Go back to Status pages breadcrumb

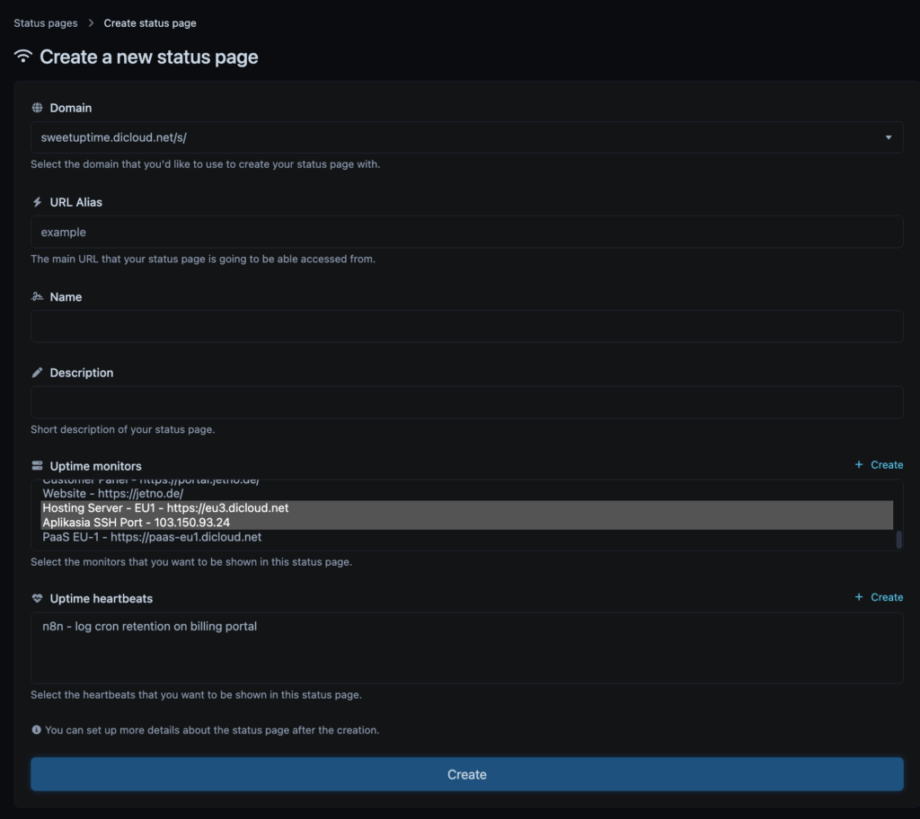click(x=45, y=23)
